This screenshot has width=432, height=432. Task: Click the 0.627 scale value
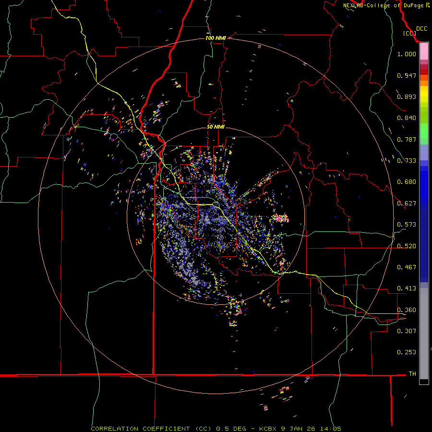pyautogui.click(x=407, y=204)
